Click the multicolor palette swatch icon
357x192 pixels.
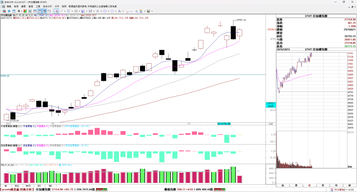coord(141,11)
